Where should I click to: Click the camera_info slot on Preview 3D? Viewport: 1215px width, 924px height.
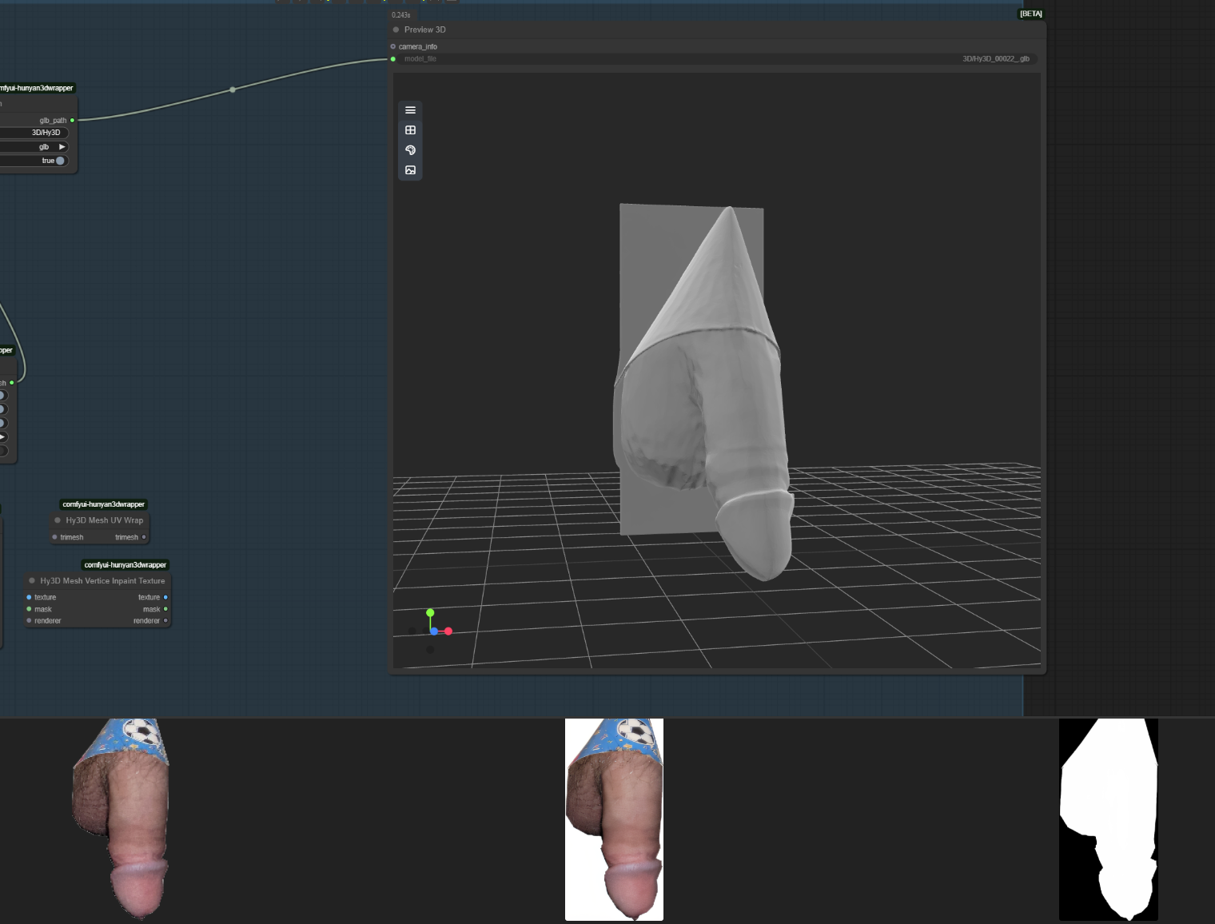[393, 46]
